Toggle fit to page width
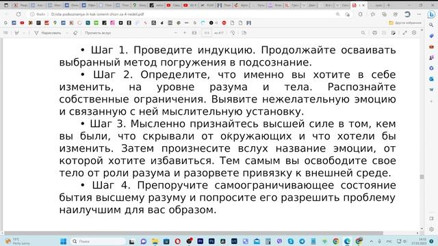 [x=194, y=33]
